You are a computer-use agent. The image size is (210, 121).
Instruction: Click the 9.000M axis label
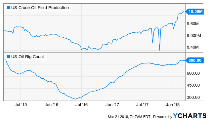[x=194, y=36]
